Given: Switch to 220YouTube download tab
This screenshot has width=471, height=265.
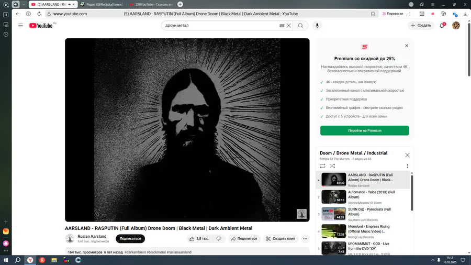Looking at the screenshot, I should tap(151, 5).
